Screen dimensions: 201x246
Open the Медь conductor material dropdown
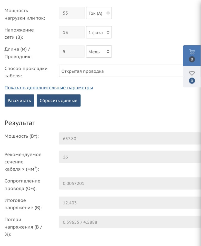pyautogui.click(x=99, y=52)
